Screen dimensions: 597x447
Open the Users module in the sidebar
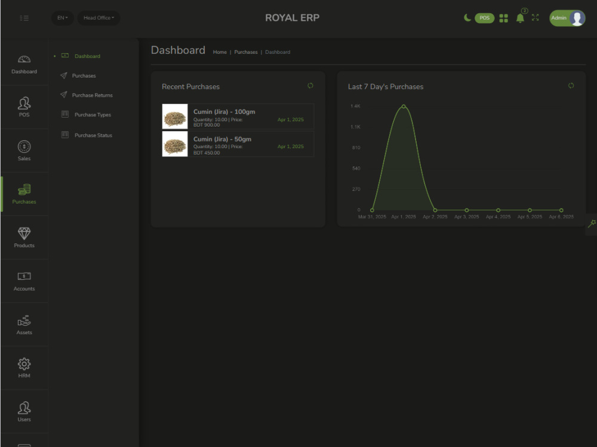point(24,412)
